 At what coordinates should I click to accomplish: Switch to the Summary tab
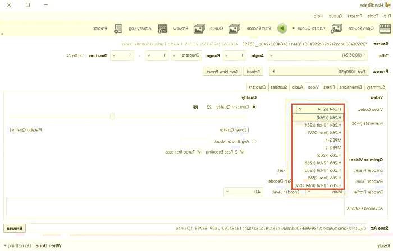pyautogui.click(x=375, y=87)
